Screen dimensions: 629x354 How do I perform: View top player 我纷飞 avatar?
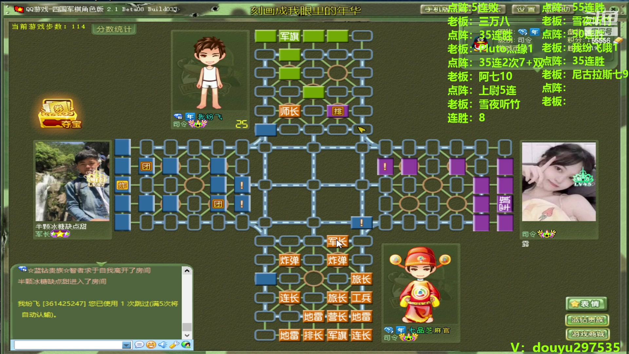[x=210, y=71]
